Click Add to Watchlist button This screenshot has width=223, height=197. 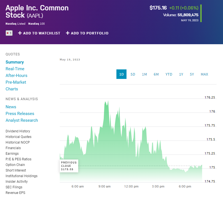click(39, 33)
